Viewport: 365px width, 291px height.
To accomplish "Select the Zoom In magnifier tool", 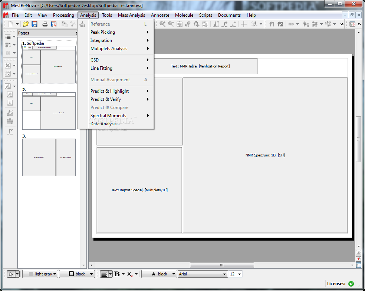I will (162, 24).
